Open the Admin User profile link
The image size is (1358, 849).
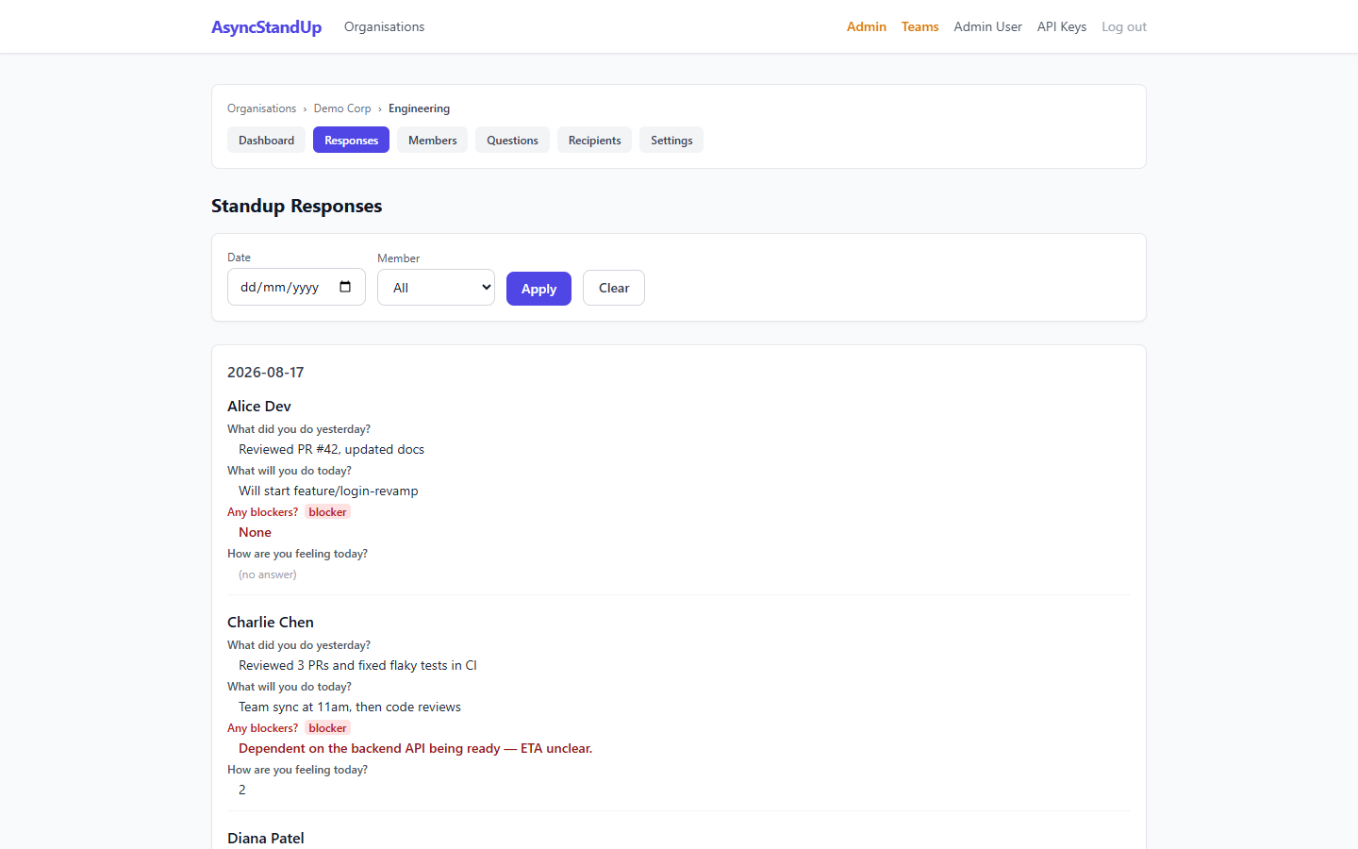pos(987,26)
